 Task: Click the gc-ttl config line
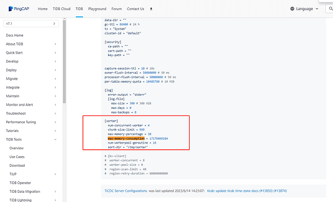(122, 25)
